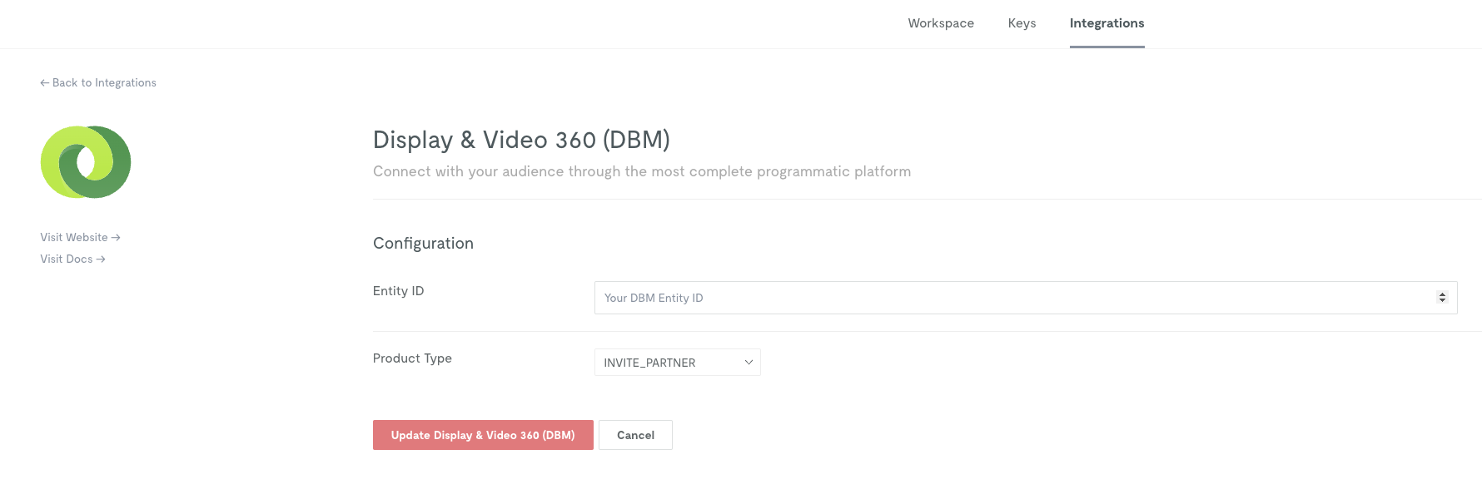Open the Product Type dropdown
This screenshot has width=1482, height=494.
[677, 363]
